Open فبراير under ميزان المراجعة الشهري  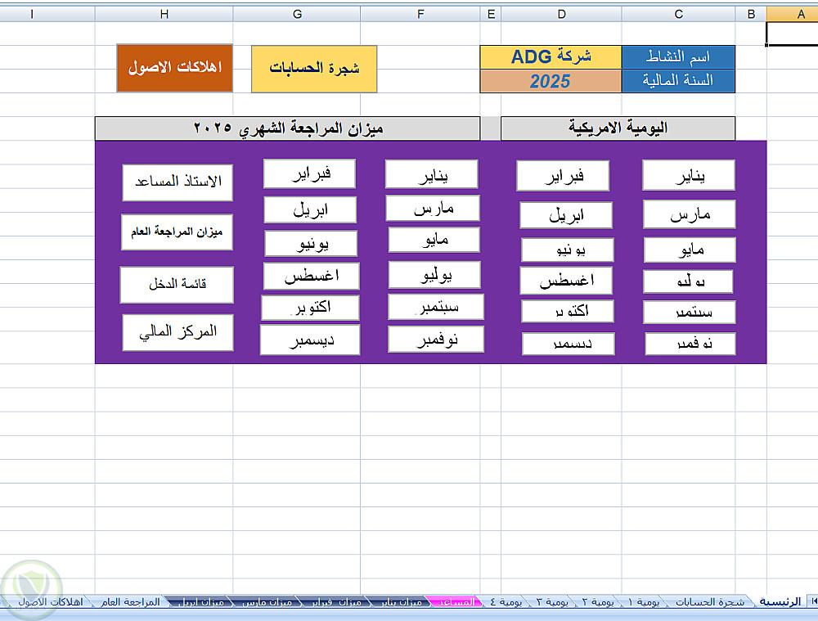point(309,173)
